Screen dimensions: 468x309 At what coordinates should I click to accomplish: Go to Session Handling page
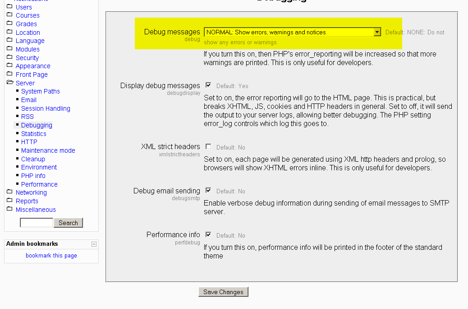46,108
